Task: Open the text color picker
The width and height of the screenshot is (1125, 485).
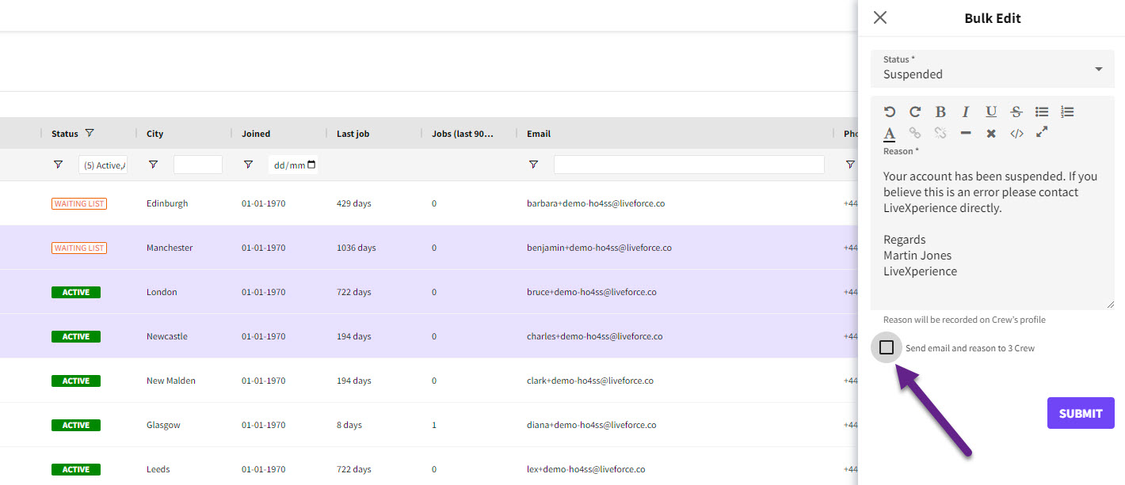Action: [x=890, y=134]
